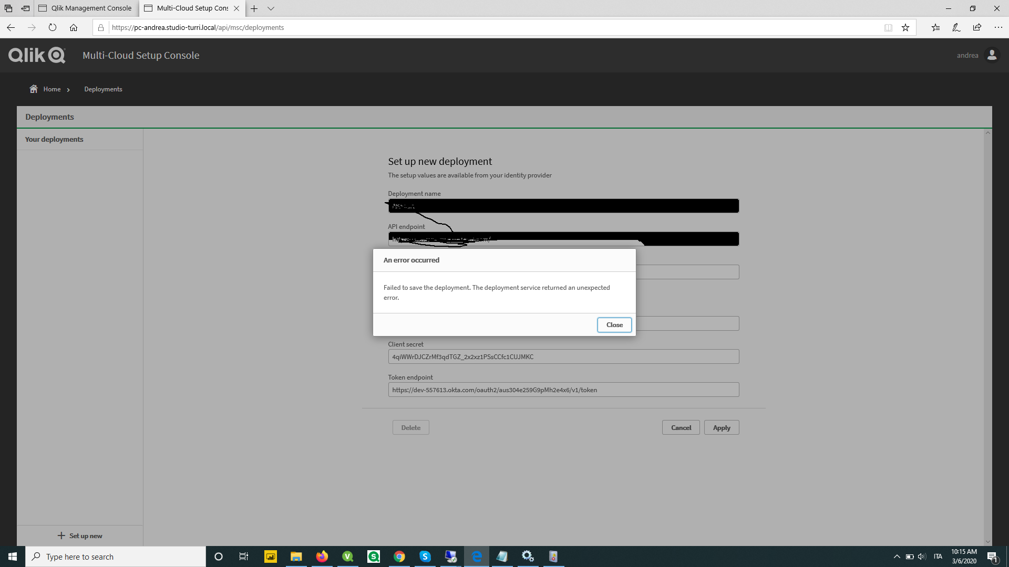Image resolution: width=1009 pixels, height=567 pixels.
Task: Open the andrea user profile icon
Action: tap(992, 55)
